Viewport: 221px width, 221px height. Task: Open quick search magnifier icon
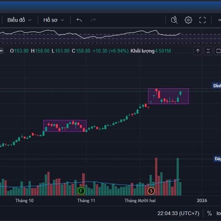coord(174,20)
